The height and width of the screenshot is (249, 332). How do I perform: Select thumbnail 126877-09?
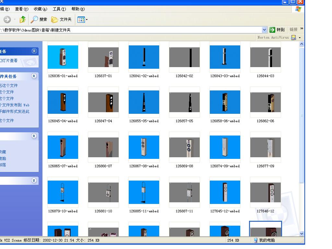click(x=266, y=147)
